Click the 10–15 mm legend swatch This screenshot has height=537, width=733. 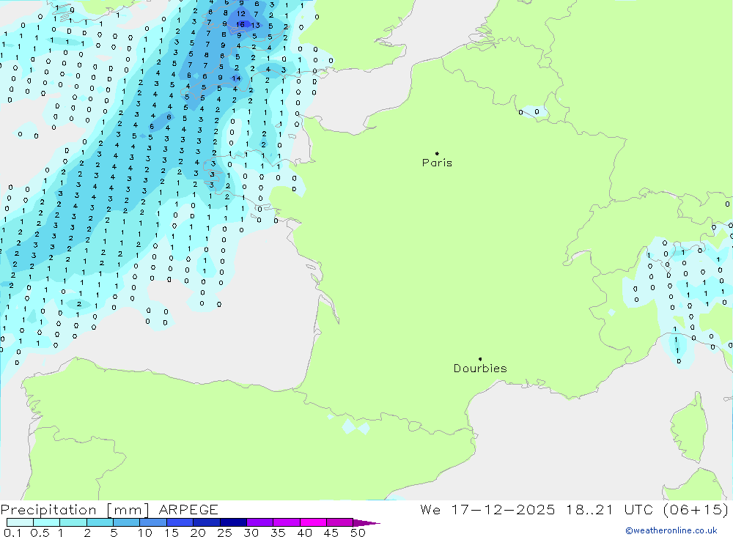click(153, 522)
